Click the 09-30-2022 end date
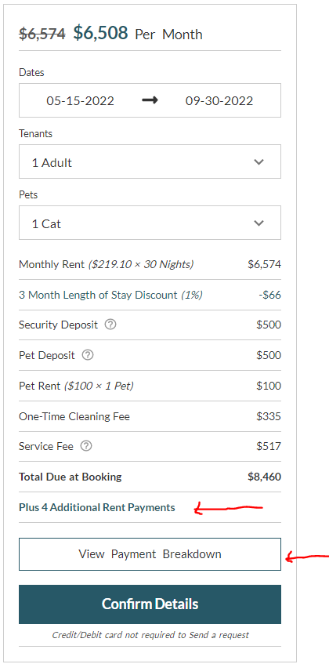 219,101
